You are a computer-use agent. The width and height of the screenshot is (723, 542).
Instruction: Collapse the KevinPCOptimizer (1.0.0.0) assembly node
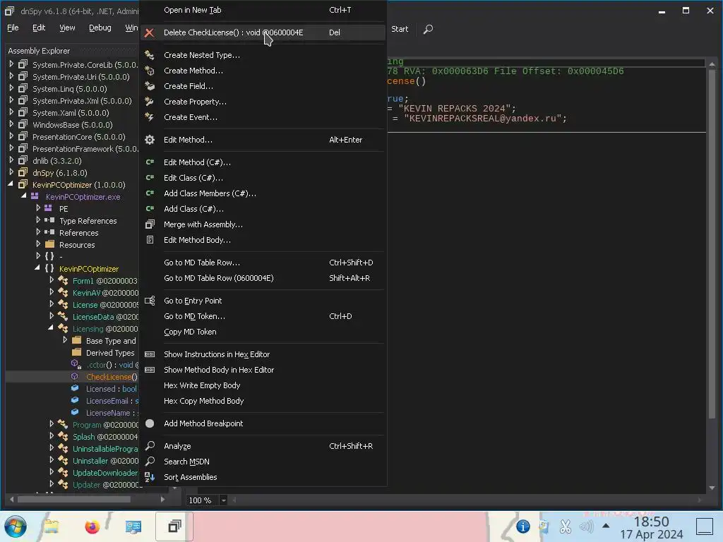[x=11, y=184]
